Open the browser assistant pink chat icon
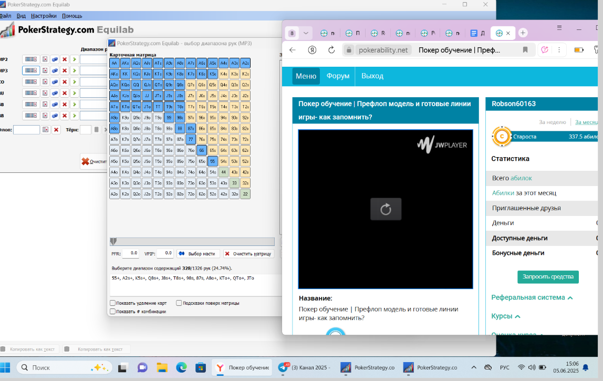This screenshot has height=381, width=603. click(x=545, y=50)
